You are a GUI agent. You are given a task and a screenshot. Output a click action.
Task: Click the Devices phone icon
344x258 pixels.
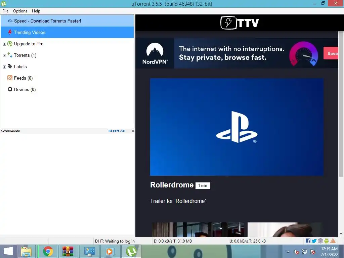(x=10, y=89)
